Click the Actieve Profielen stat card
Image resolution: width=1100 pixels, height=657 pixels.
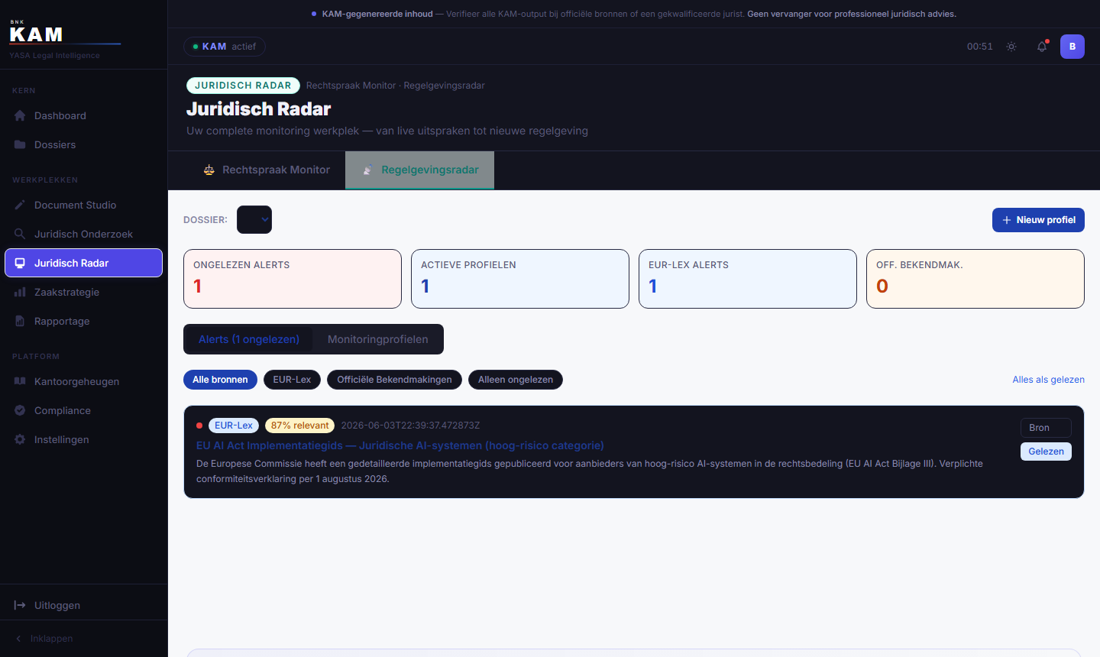[520, 279]
